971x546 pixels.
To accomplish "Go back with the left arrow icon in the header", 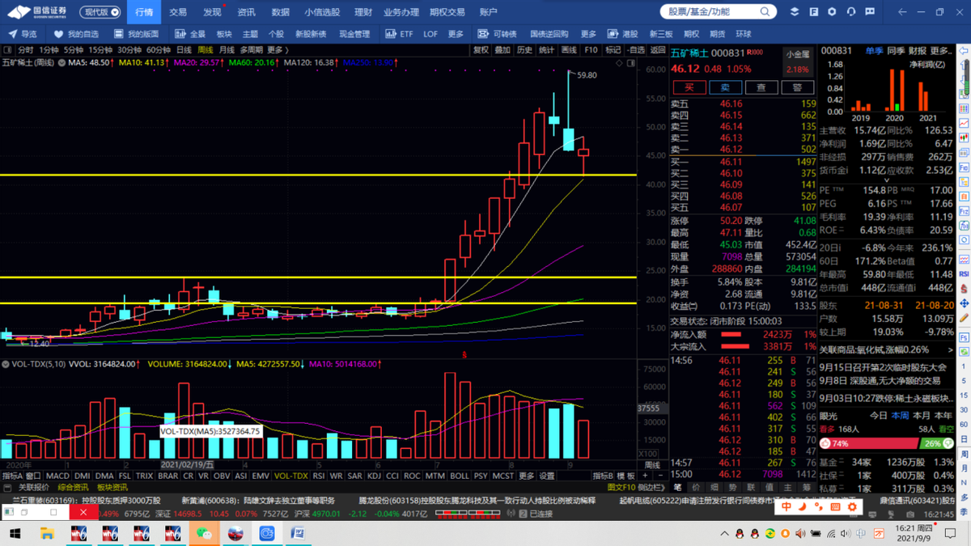I will click(x=902, y=12).
